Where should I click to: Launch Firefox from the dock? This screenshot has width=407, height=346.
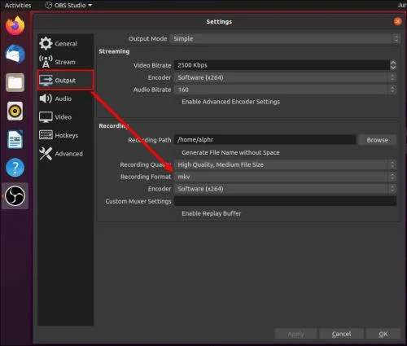[x=15, y=26]
